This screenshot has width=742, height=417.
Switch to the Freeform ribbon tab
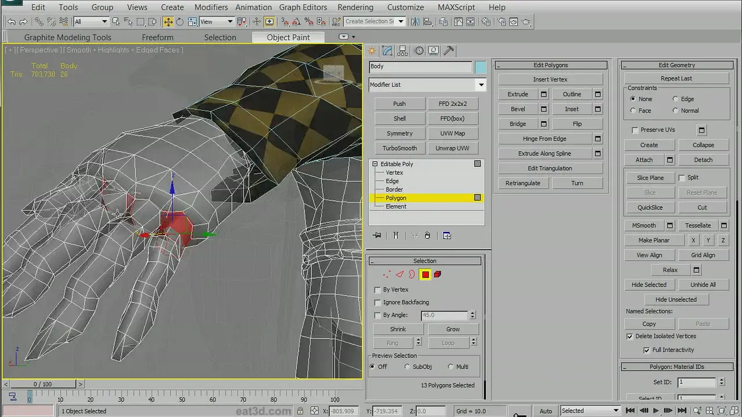157,37
